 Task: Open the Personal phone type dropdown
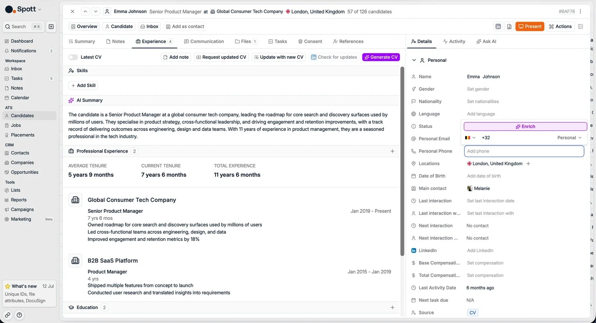point(569,138)
